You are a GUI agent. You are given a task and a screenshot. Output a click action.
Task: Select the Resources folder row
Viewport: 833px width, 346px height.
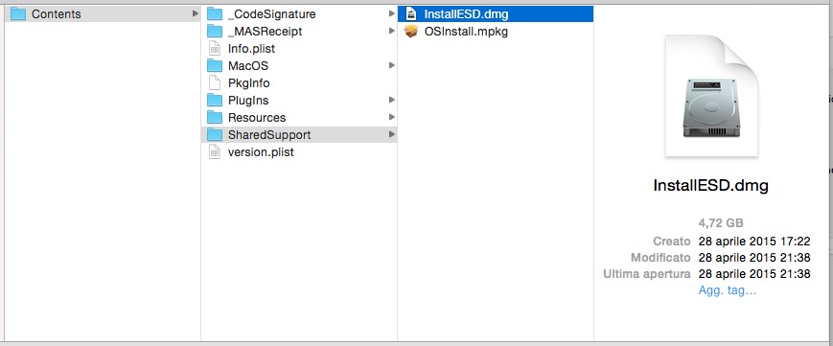[299, 118]
